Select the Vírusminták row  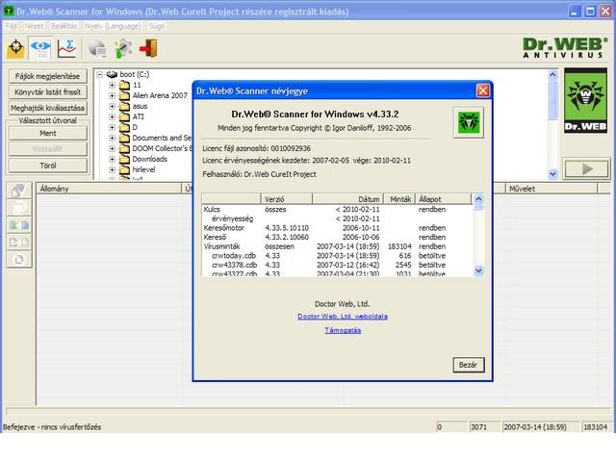pyautogui.click(x=337, y=246)
